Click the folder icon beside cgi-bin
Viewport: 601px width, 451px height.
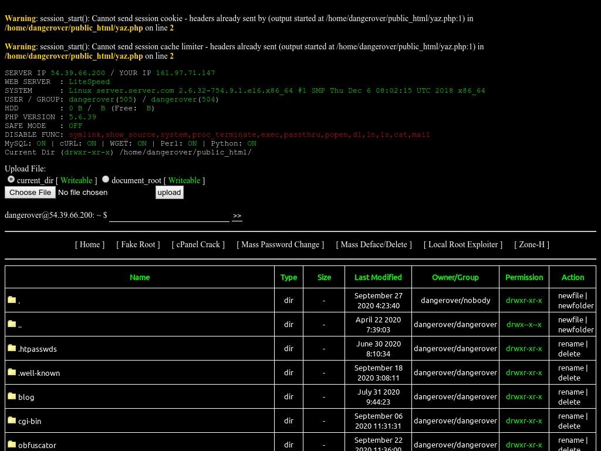tap(12, 420)
